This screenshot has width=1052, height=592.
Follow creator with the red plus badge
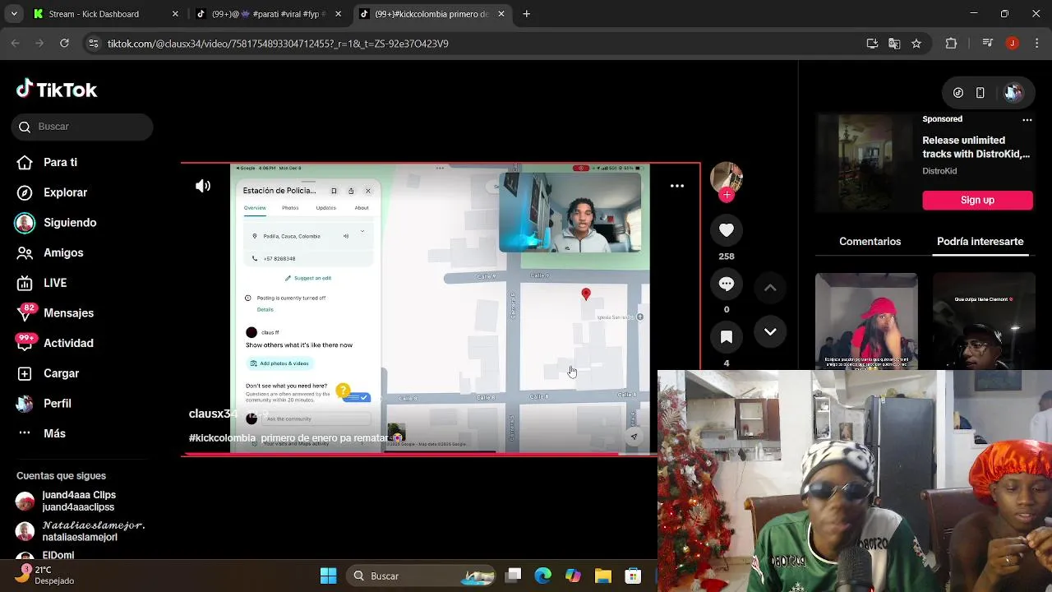[x=727, y=195]
